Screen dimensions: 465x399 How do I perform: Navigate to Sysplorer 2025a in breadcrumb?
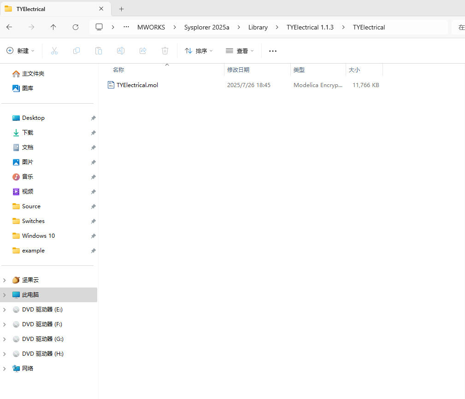(x=207, y=27)
